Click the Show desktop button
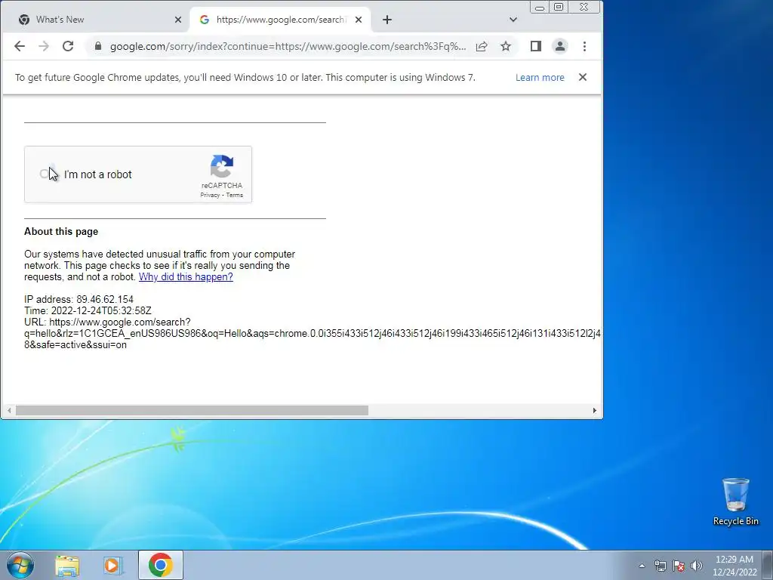 768,565
